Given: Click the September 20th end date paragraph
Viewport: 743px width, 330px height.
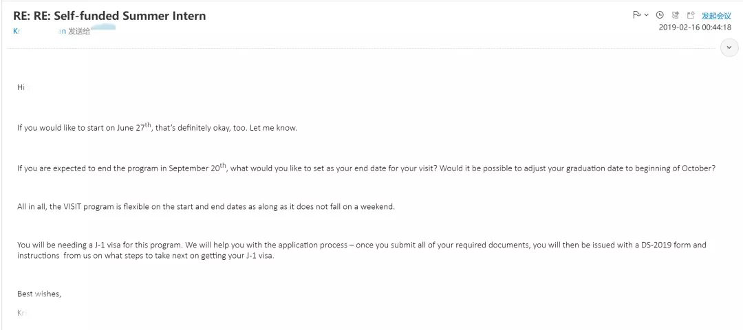Looking at the screenshot, I should pyautogui.click(x=366, y=167).
